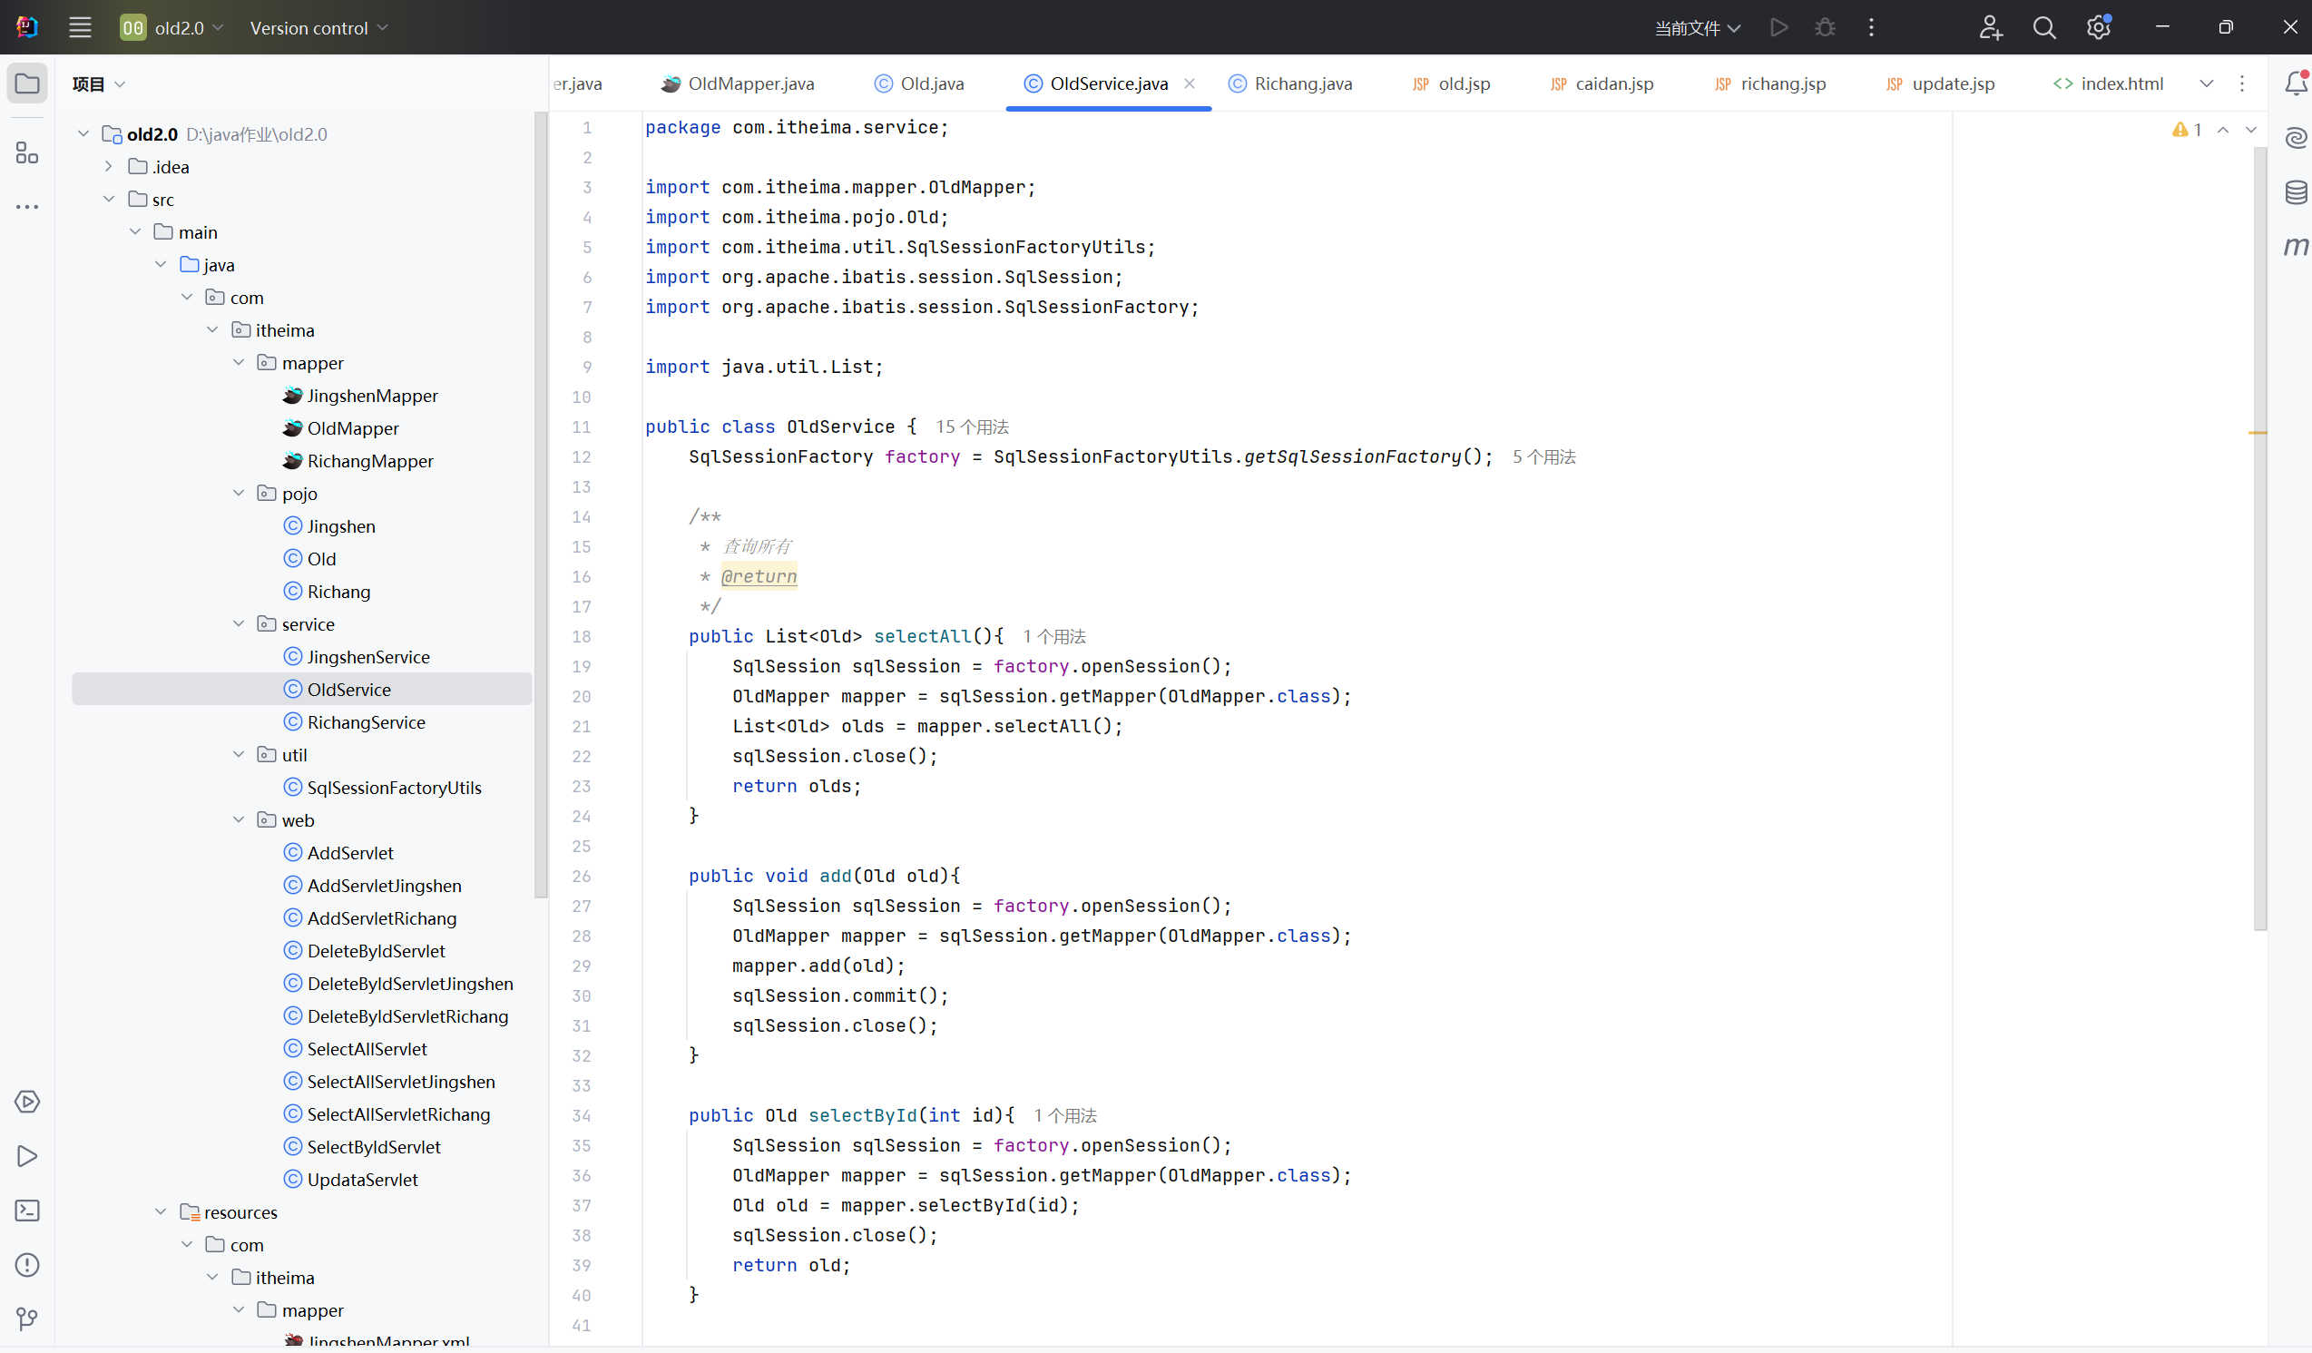Open Database tool window
This screenshot has height=1353, width=2312.
tap(2296, 191)
